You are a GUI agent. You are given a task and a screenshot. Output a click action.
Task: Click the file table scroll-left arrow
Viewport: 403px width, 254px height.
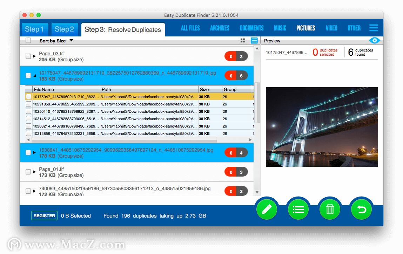pos(28,140)
